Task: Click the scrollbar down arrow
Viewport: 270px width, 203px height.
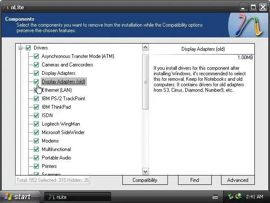Action: coord(146,171)
